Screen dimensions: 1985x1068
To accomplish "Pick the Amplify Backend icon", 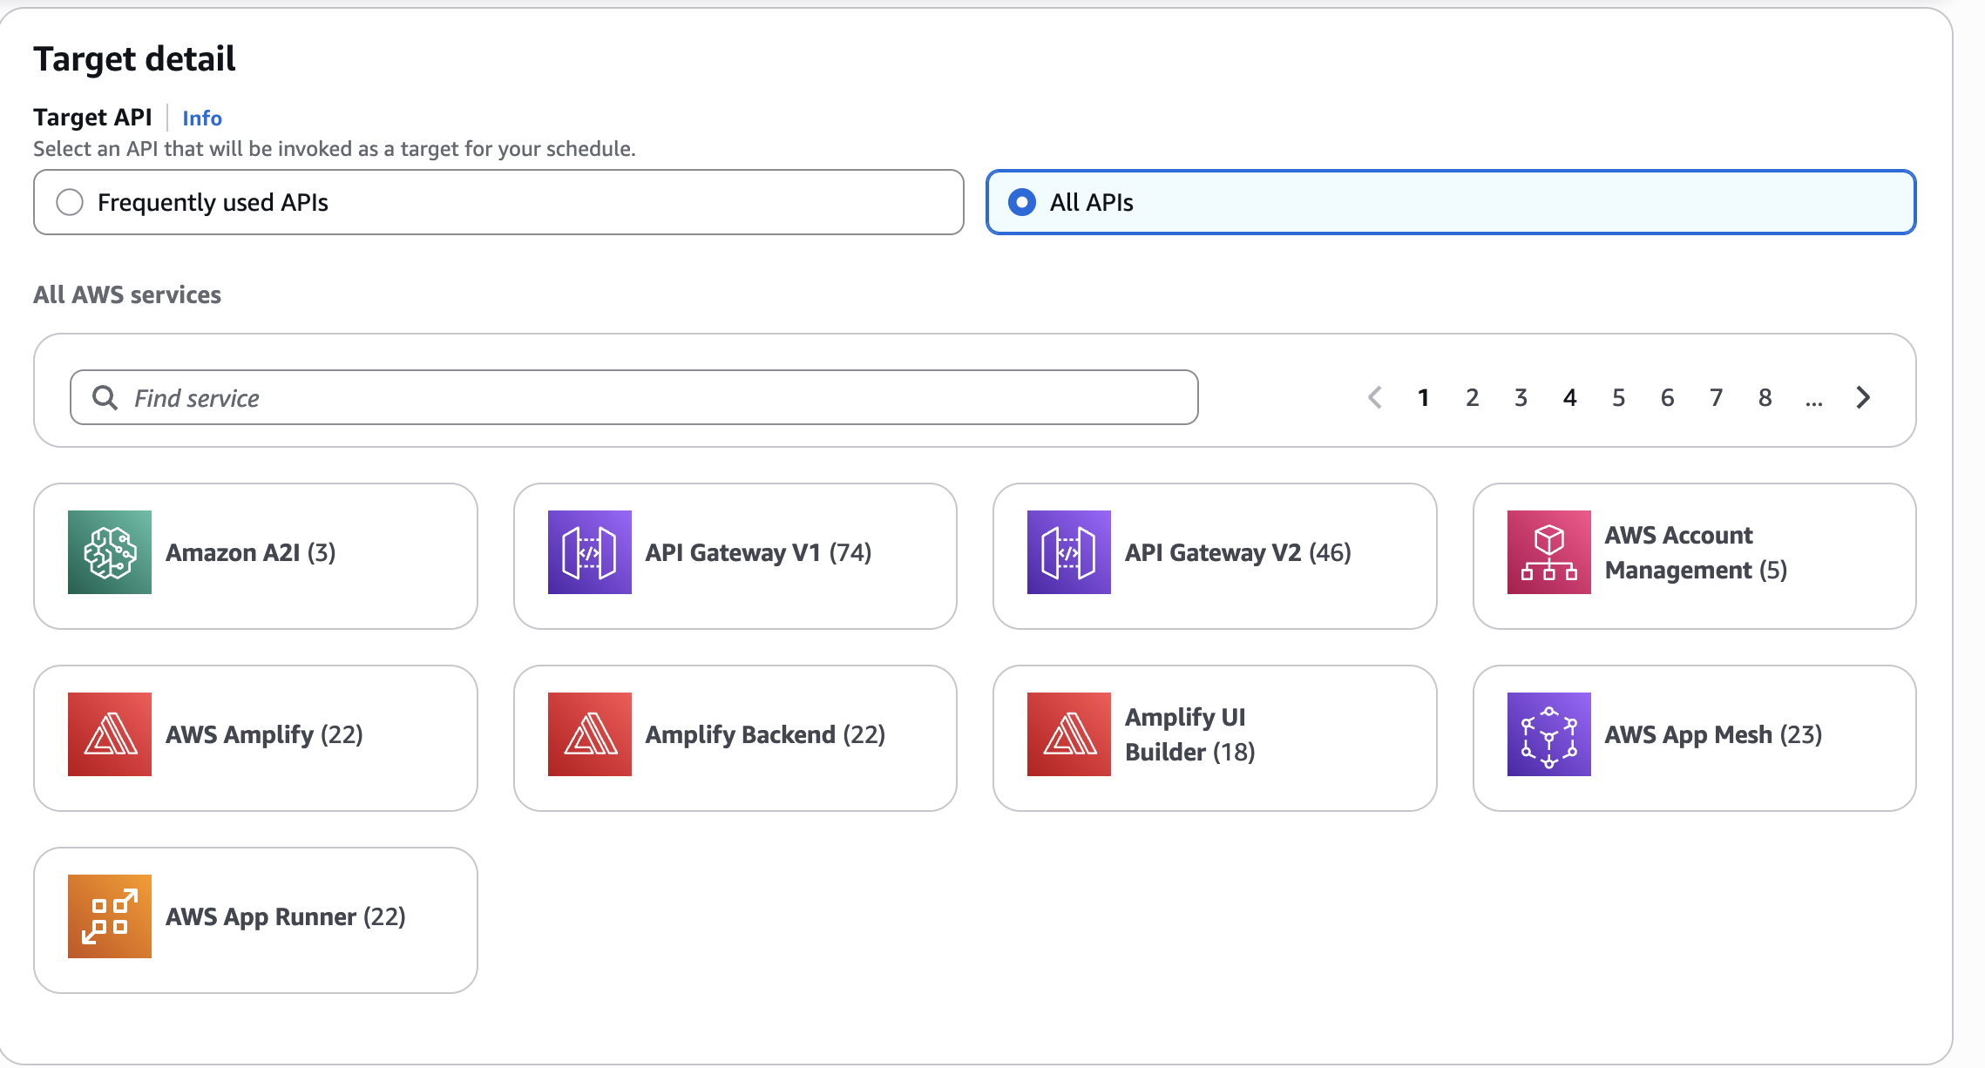I will tap(589, 734).
